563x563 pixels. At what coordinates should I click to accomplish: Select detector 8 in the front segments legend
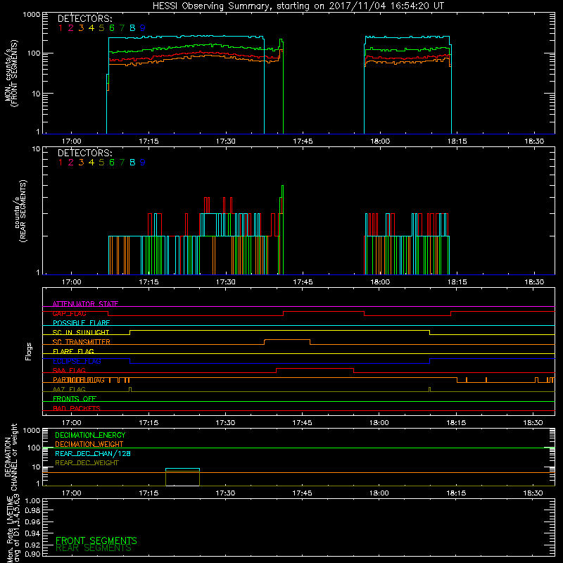click(132, 28)
